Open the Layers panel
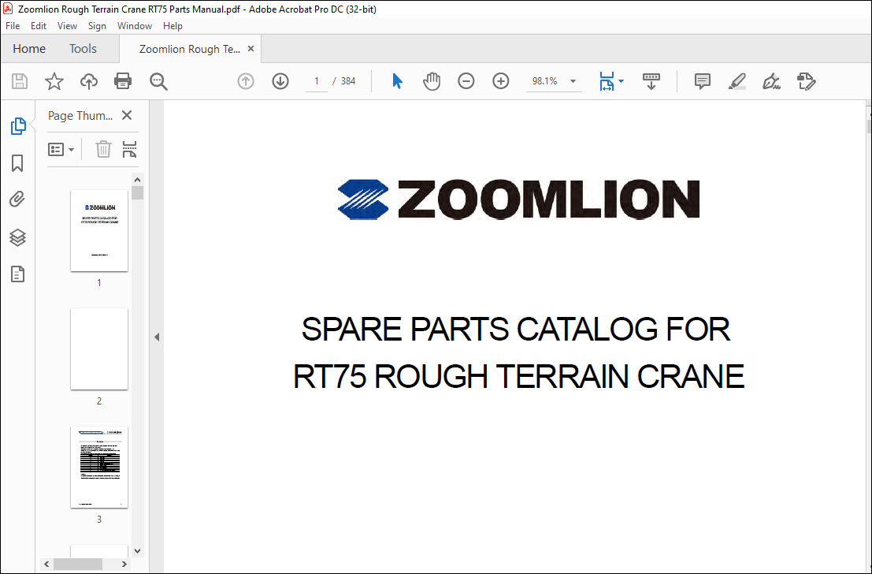Screen dimensions: 872x574 [17, 237]
